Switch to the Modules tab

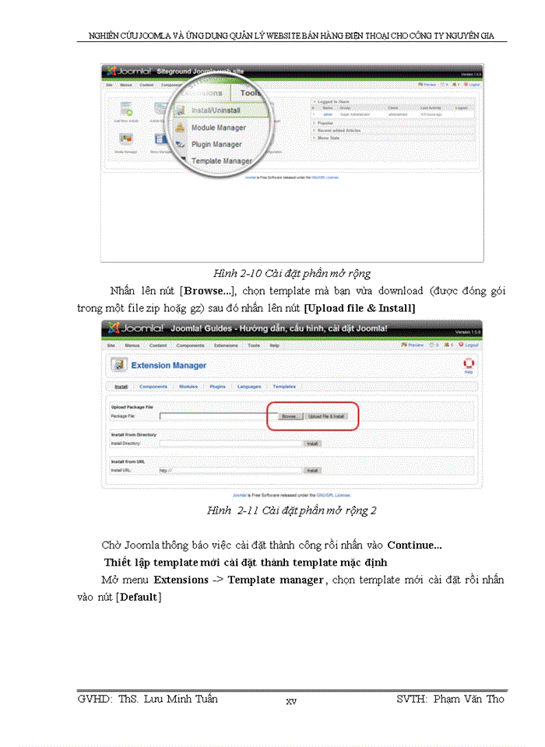tap(188, 387)
